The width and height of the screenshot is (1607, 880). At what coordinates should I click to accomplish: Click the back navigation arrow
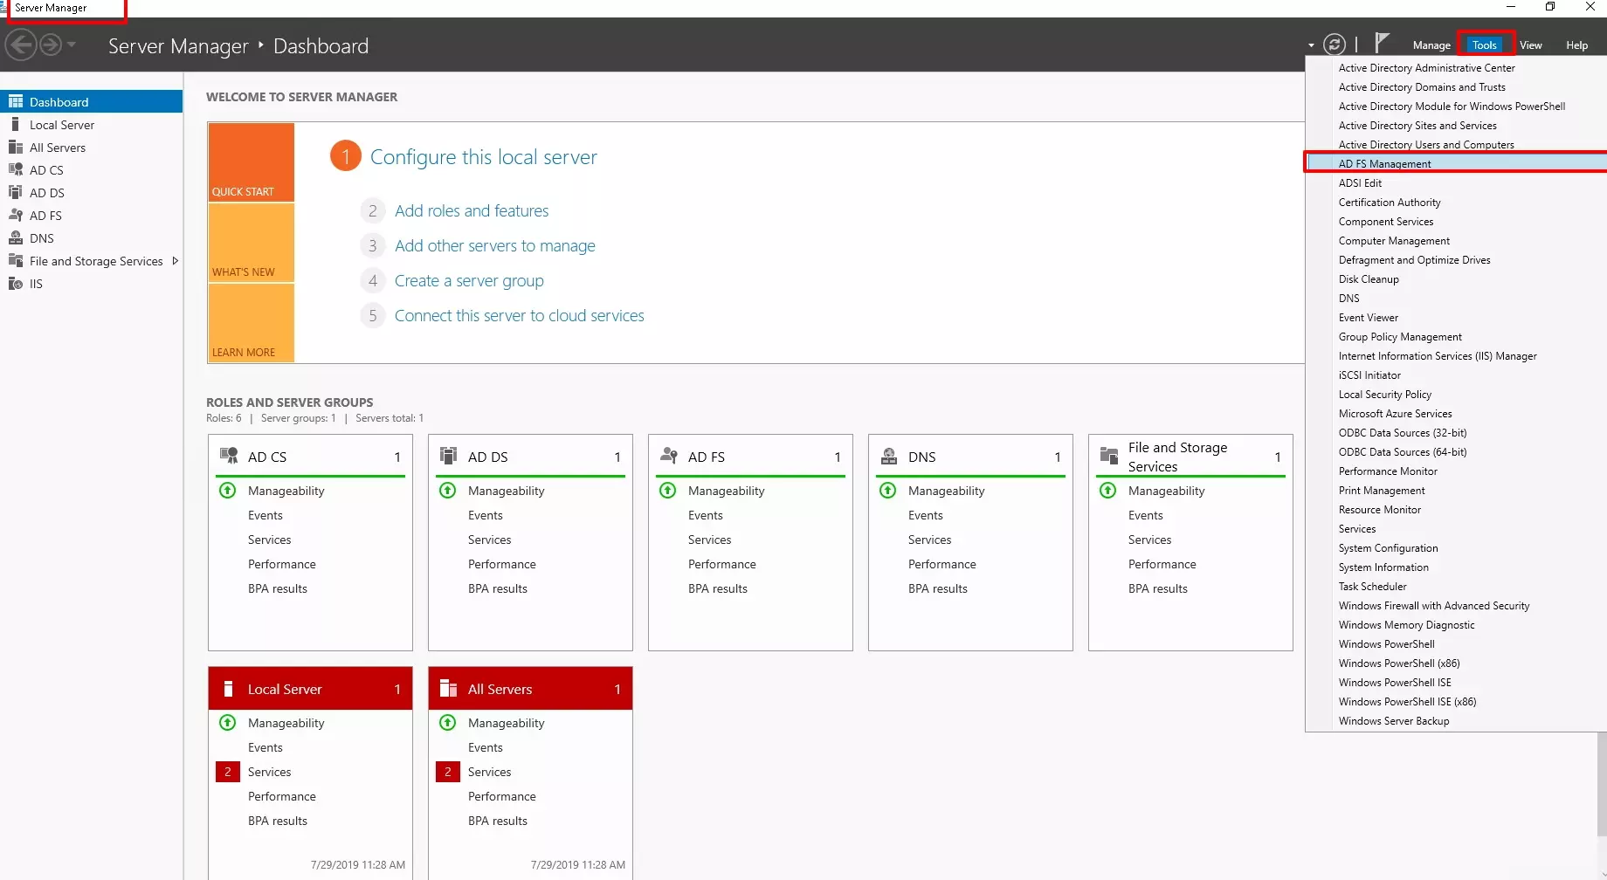[22, 45]
